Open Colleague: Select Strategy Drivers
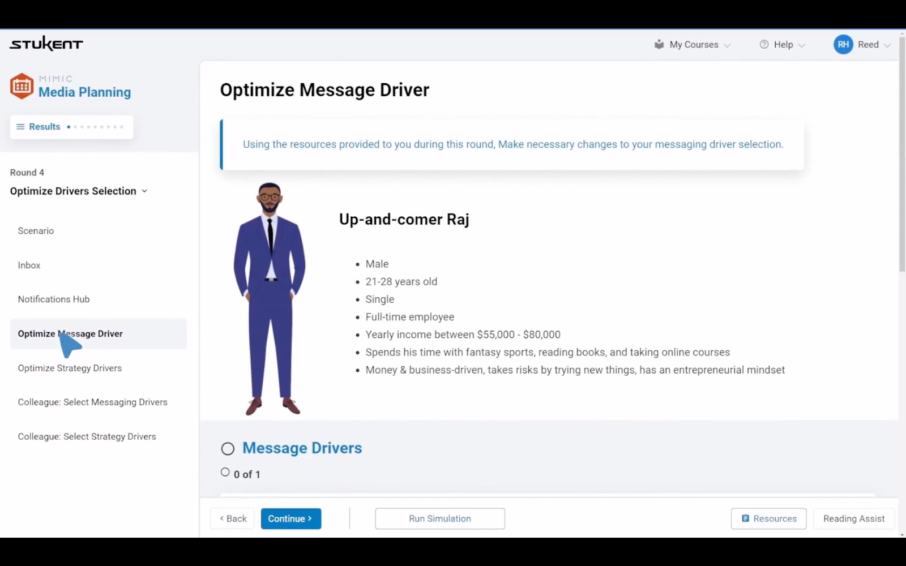The height and width of the screenshot is (566, 906). pos(87,437)
